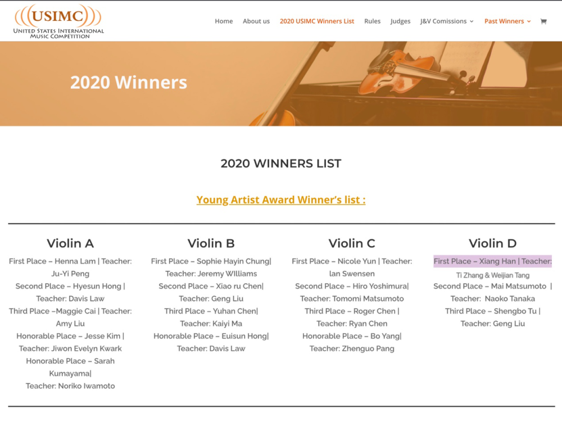Click the Violin D heading

492,243
